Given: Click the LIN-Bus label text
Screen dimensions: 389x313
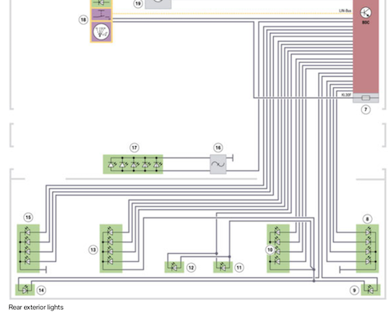Looking at the screenshot, I should pyautogui.click(x=345, y=11).
